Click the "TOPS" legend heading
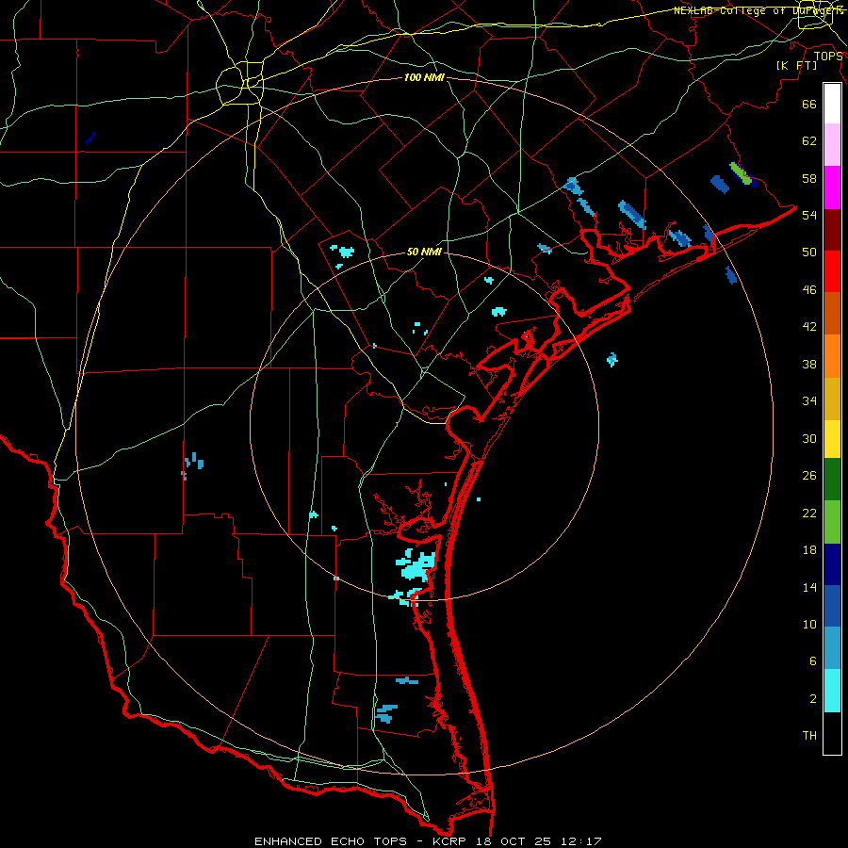This screenshot has width=848, height=848. 828,57
